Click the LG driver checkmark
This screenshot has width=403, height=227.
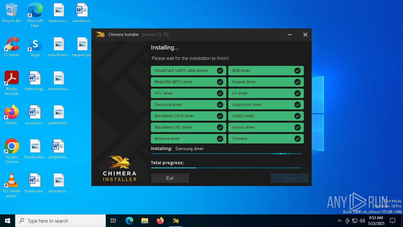click(x=298, y=93)
